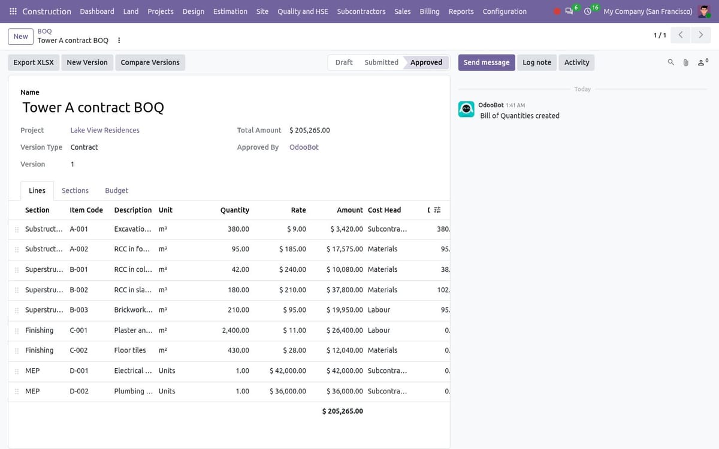Screen dimensions: 719x449
Task: Click the OdooBot avatar in the chatter
Action: (466, 109)
